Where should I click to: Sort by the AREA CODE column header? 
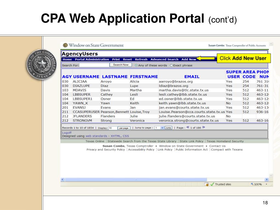249,74
